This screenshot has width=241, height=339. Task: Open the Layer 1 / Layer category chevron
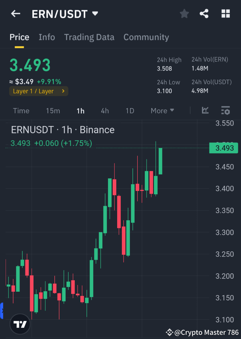63,91
